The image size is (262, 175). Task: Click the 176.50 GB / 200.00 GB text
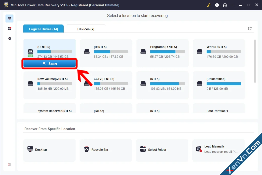222,56
